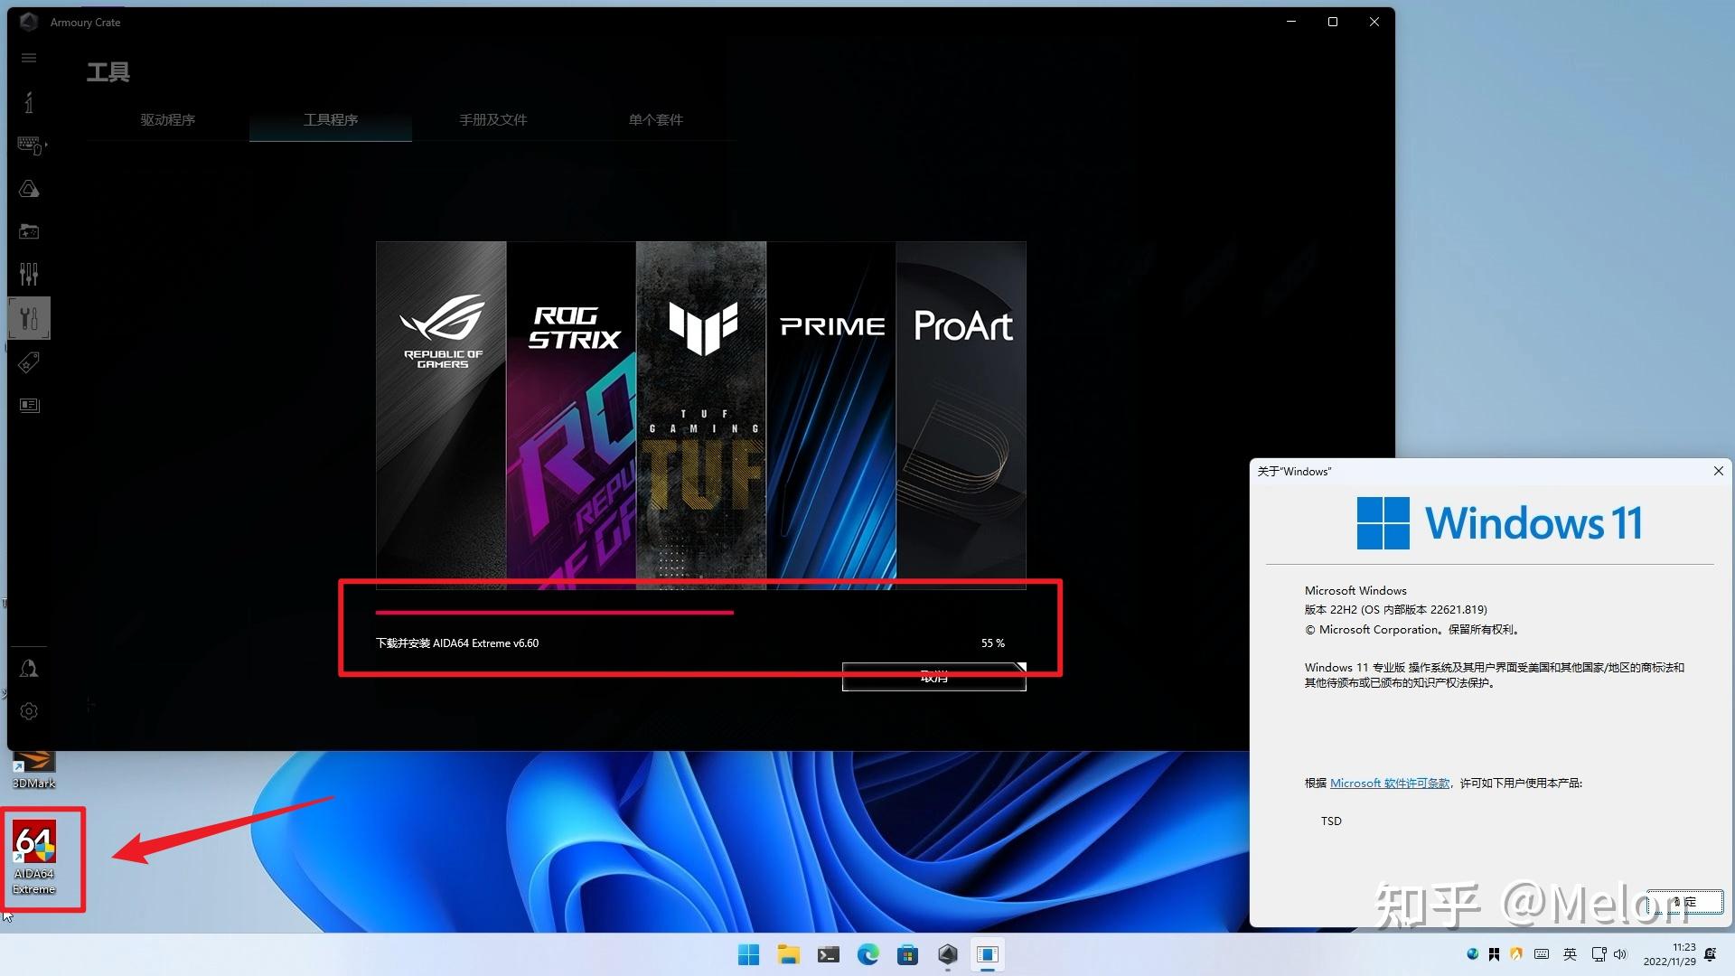This screenshot has width=1735, height=976.
Task: Switch to the 驱动程序 tab
Action: pyautogui.click(x=167, y=120)
